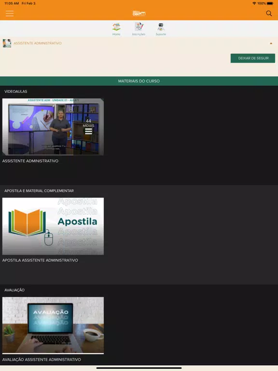278x371 pixels.
Task: Tap the 11:05 AM clock
Action: click(x=12, y=3)
